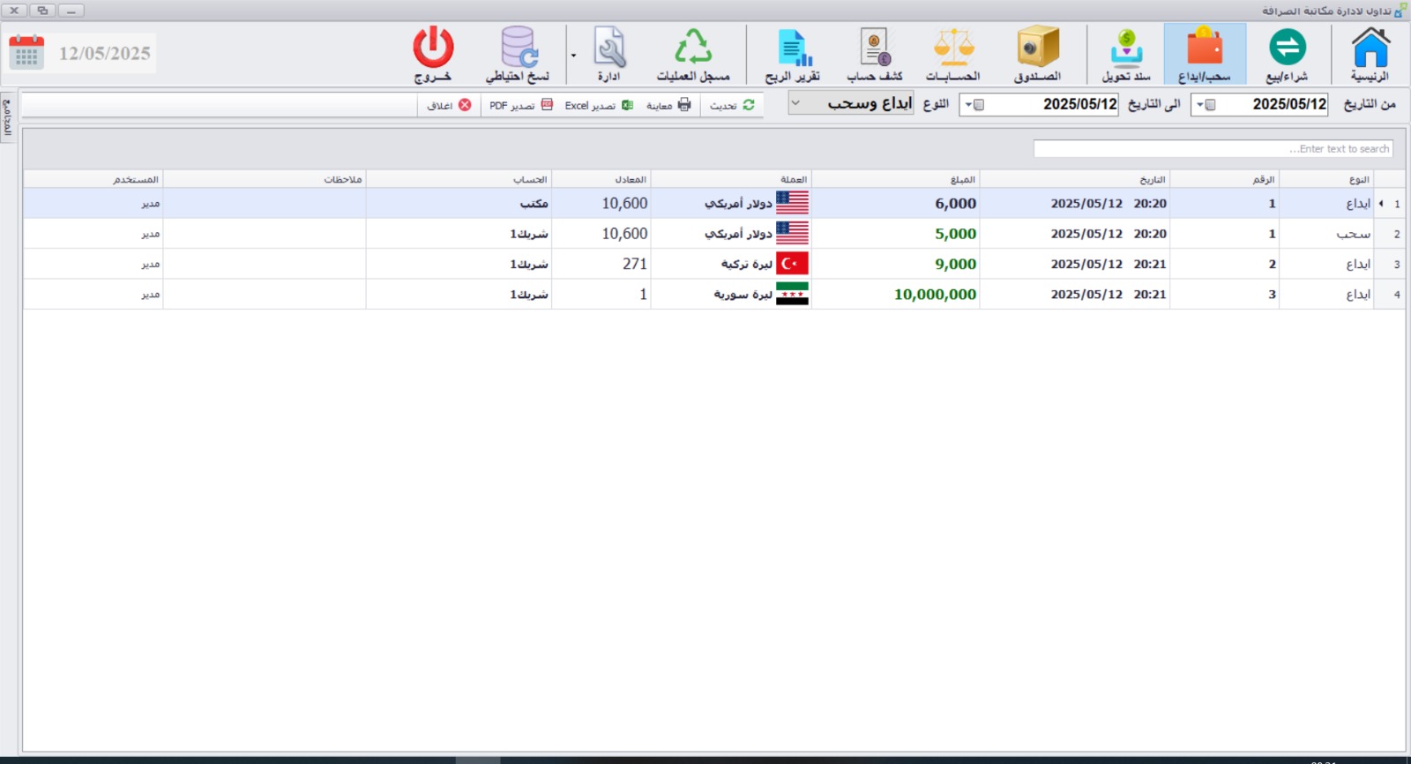Screen dimensions: 1411x764
Task: Open the النوع ايداع وسحب dropdown
Action: click(795, 103)
